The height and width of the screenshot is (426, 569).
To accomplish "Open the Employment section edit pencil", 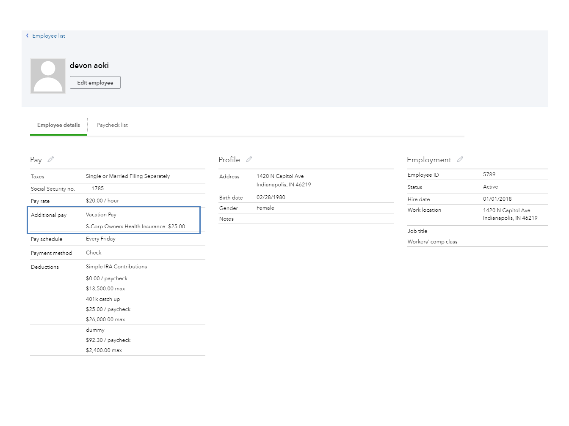I will click(x=460, y=159).
